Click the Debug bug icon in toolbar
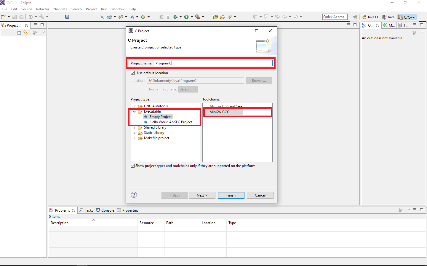Image resolution: width=427 pixels, height=266 pixels. coord(175,17)
